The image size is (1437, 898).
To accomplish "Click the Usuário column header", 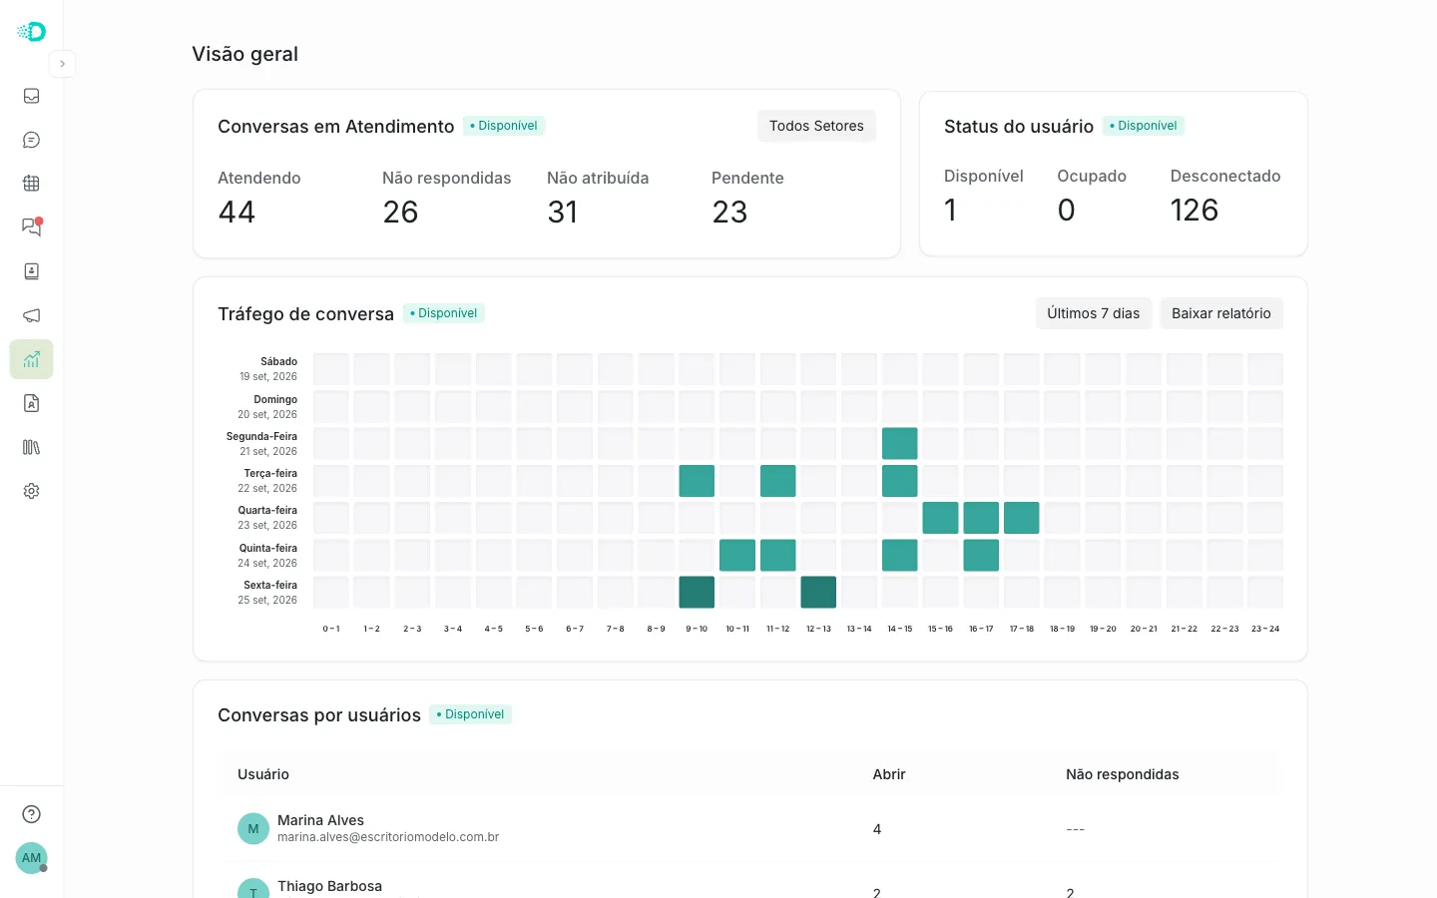I will (x=263, y=774).
